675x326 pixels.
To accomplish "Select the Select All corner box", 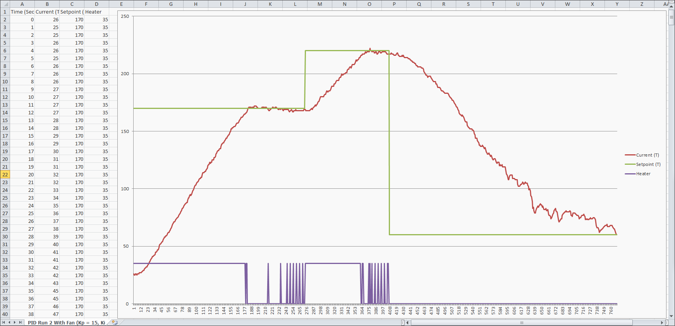I will click(5, 4).
